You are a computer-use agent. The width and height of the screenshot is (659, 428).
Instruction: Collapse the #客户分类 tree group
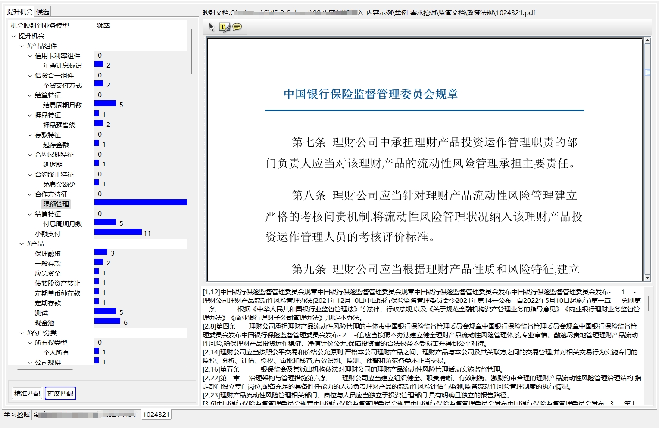click(x=22, y=333)
